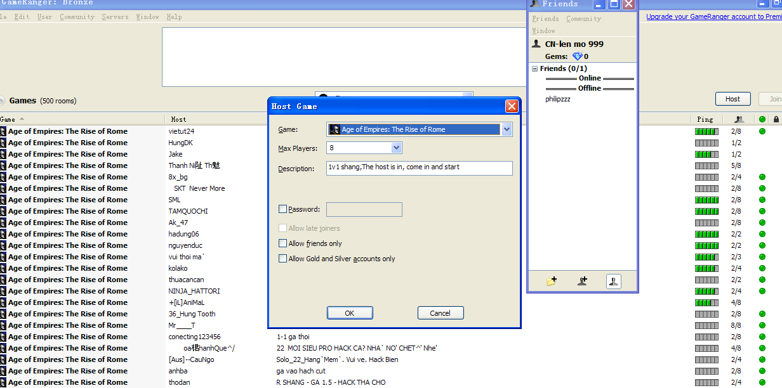
Task: Select the Add Friend icon in the Friends panel
Action: point(581,281)
